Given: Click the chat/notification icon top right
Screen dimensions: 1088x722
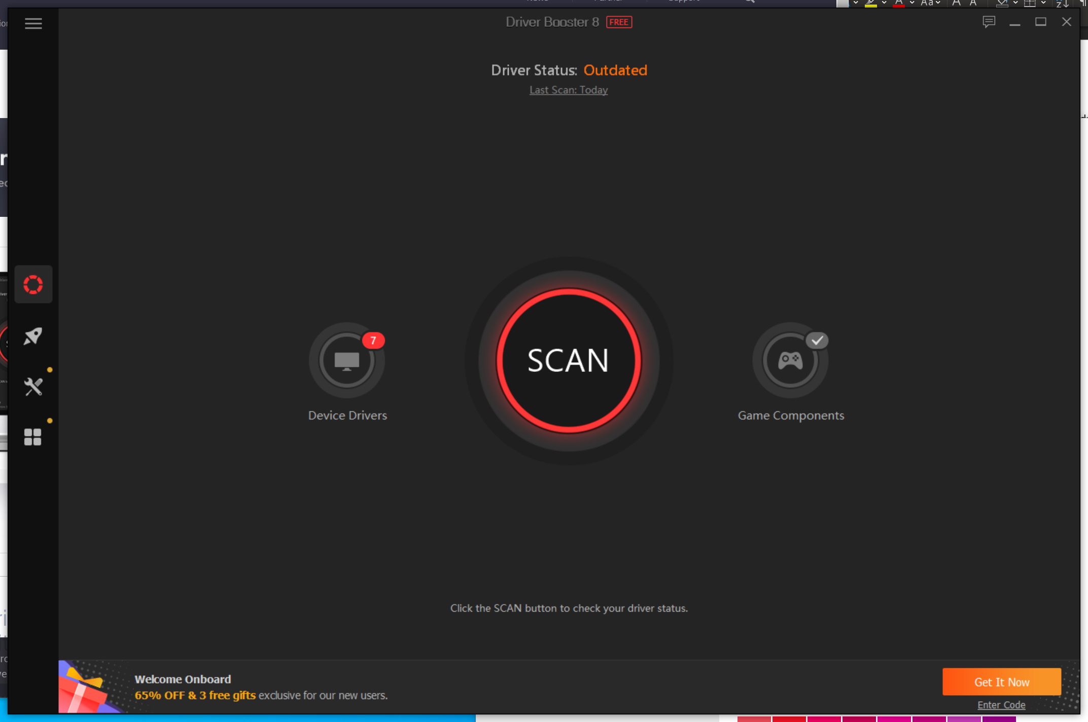Looking at the screenshot, I should point(988,22).
